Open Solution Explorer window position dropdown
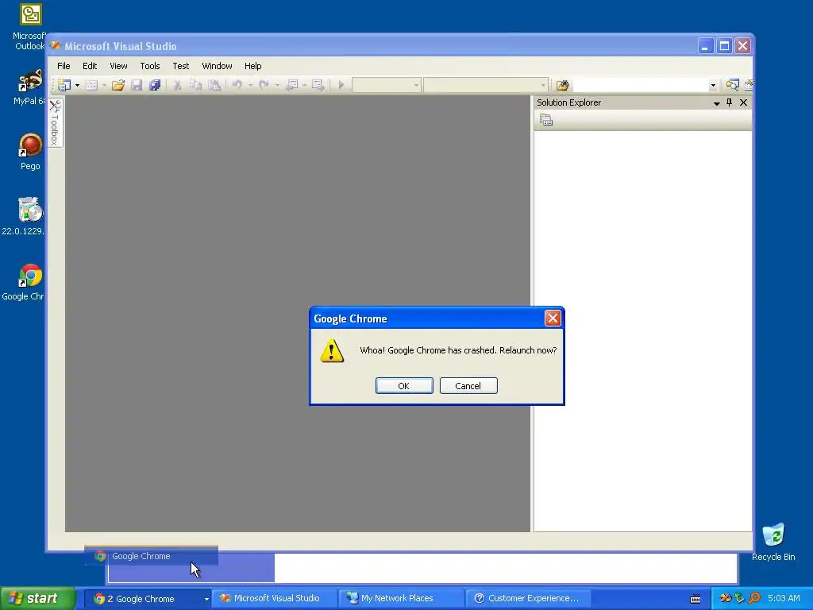 (x=717, y=103)
